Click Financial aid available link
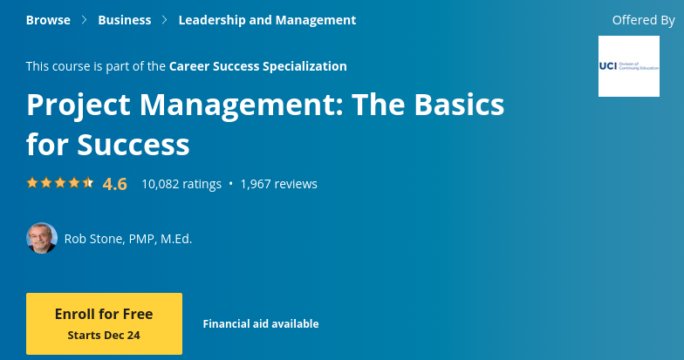This screenshot has height=360, width=684. click(x=261, y=324)
